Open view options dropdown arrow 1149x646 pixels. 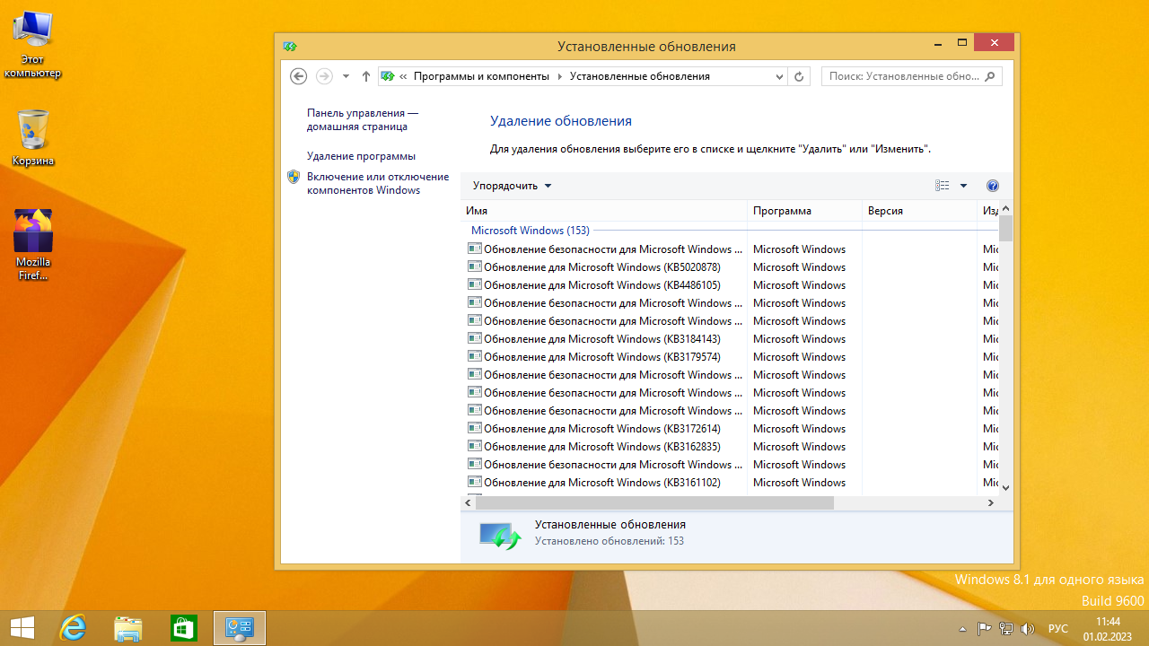pyautogui.click(x=963, y=186)
